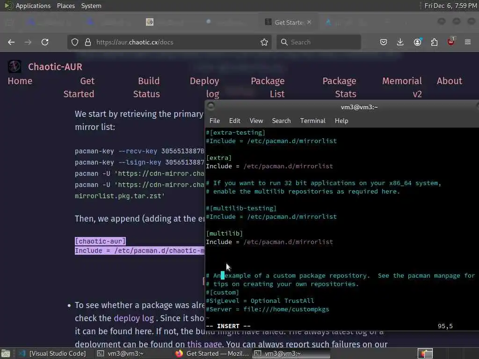Open tracking protection shield in address bar
This screenshot has height=359, width=479.
(75, 42)
